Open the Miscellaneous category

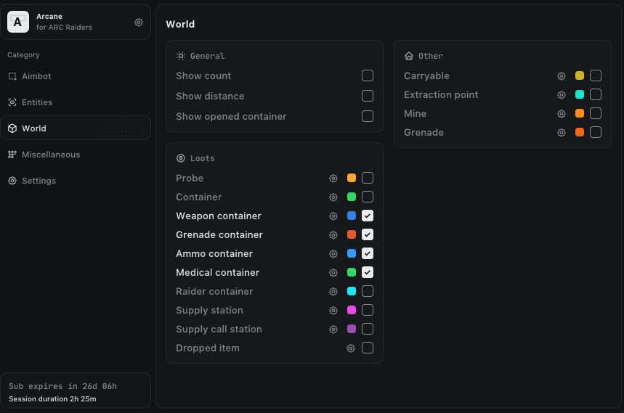(51, 155)
